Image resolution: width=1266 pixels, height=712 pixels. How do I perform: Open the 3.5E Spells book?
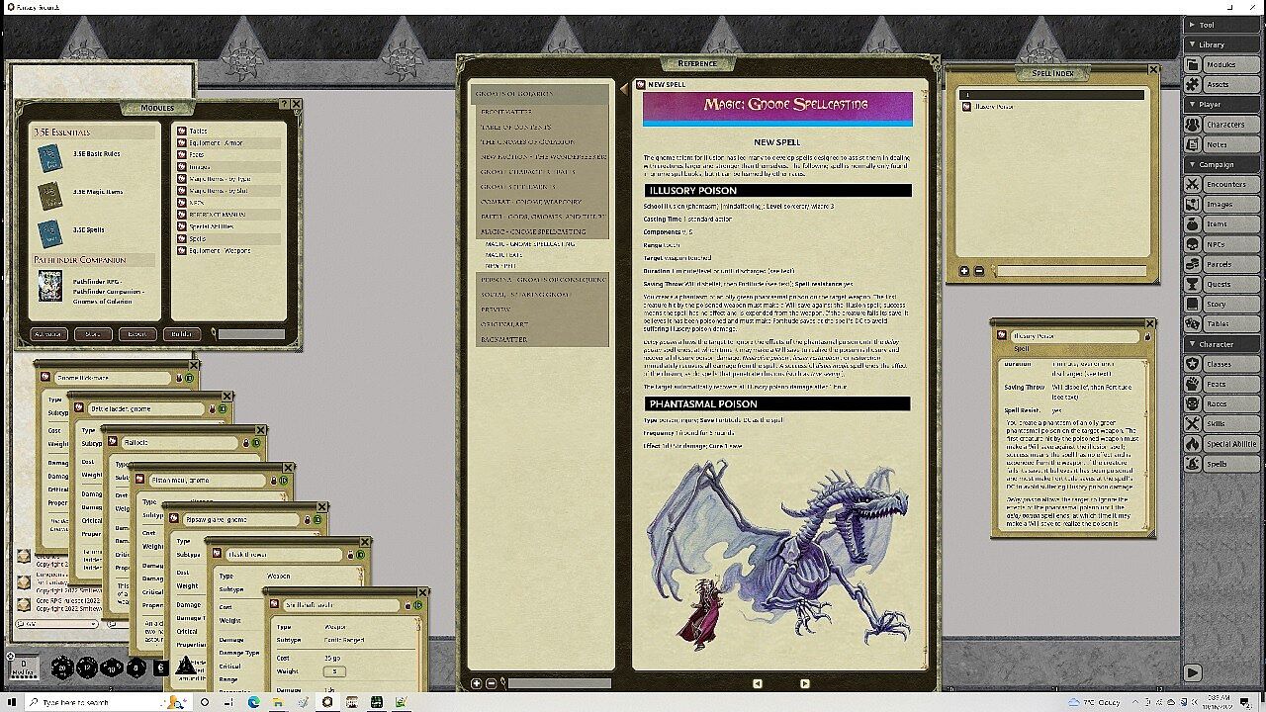coord(49,231)
